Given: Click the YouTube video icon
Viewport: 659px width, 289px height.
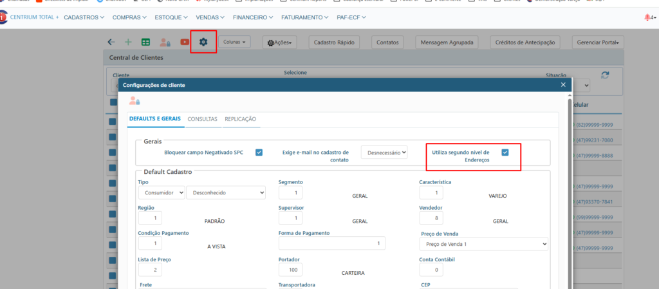Looking at the screenshot, I should coord(185,42).
